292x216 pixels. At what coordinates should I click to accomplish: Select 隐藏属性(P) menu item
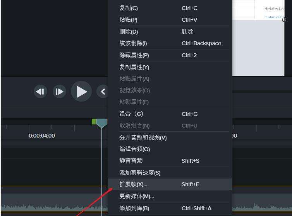click(170, 55)
